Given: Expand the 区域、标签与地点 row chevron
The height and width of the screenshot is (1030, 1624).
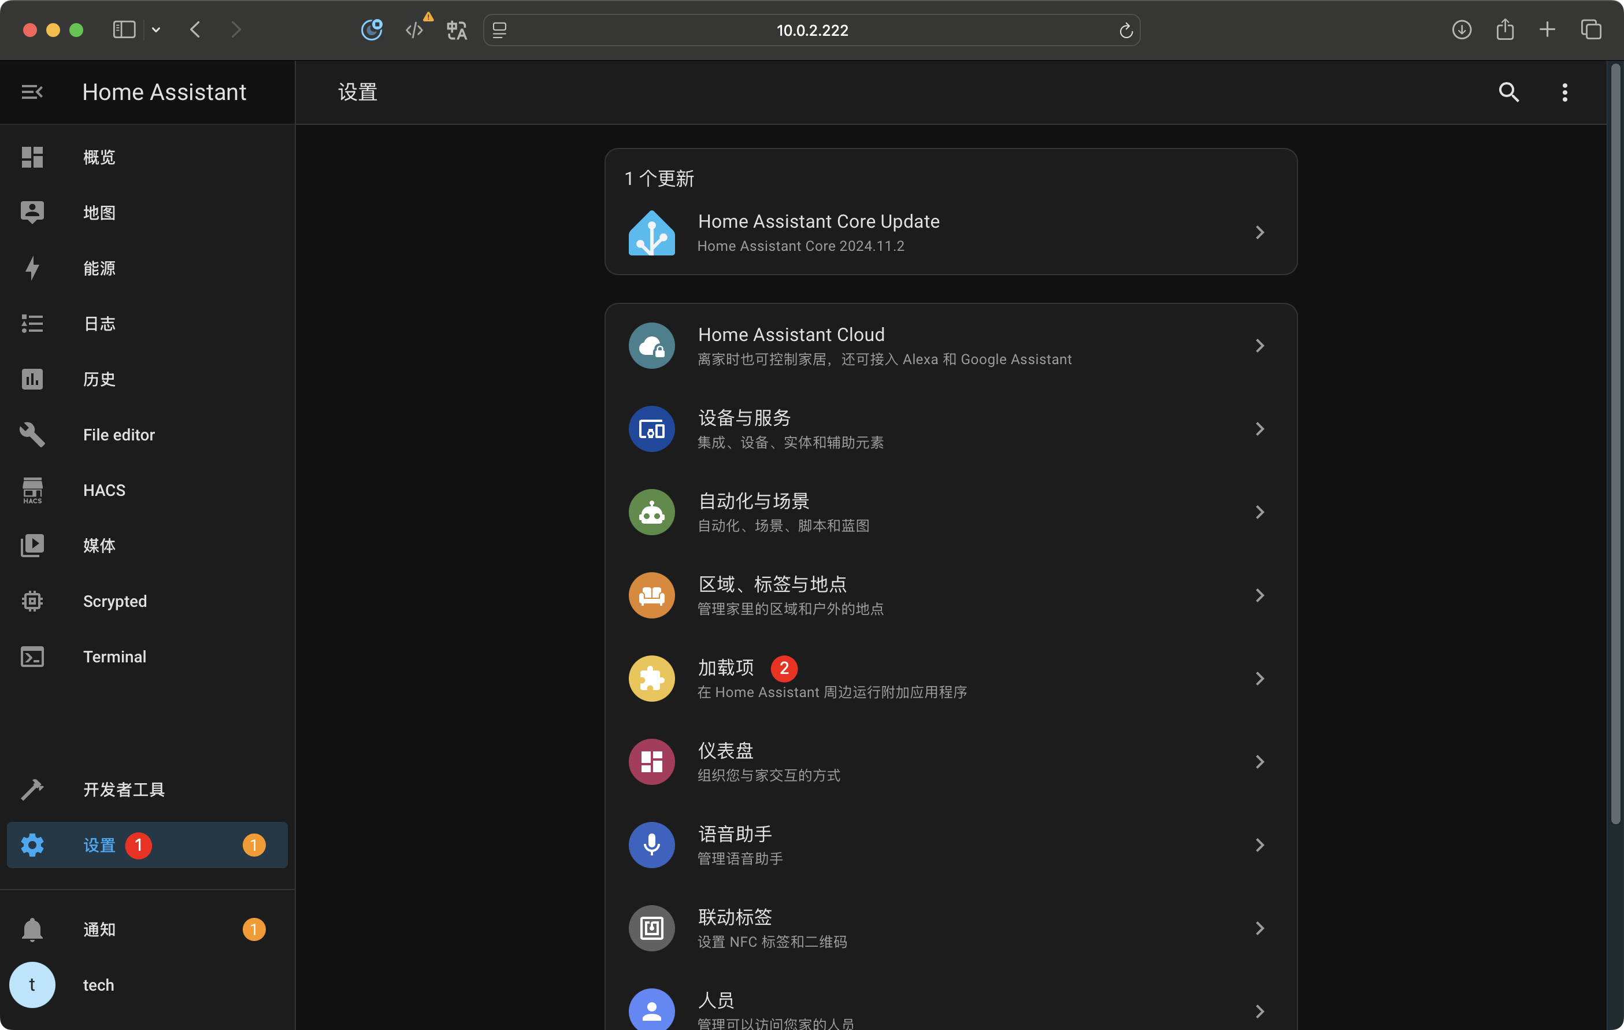Looking at the screenshot, I should tap(1259, 595).
